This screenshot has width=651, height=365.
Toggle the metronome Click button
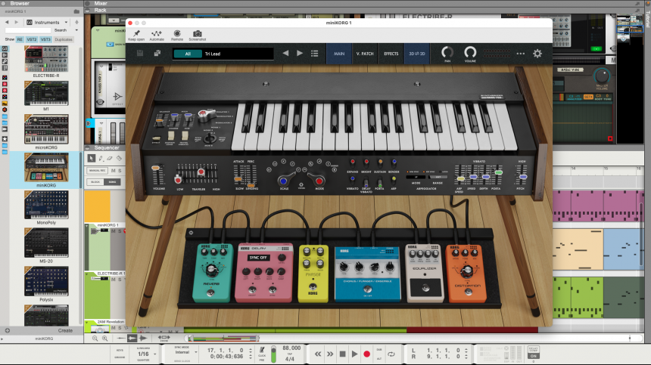(262, 350)
